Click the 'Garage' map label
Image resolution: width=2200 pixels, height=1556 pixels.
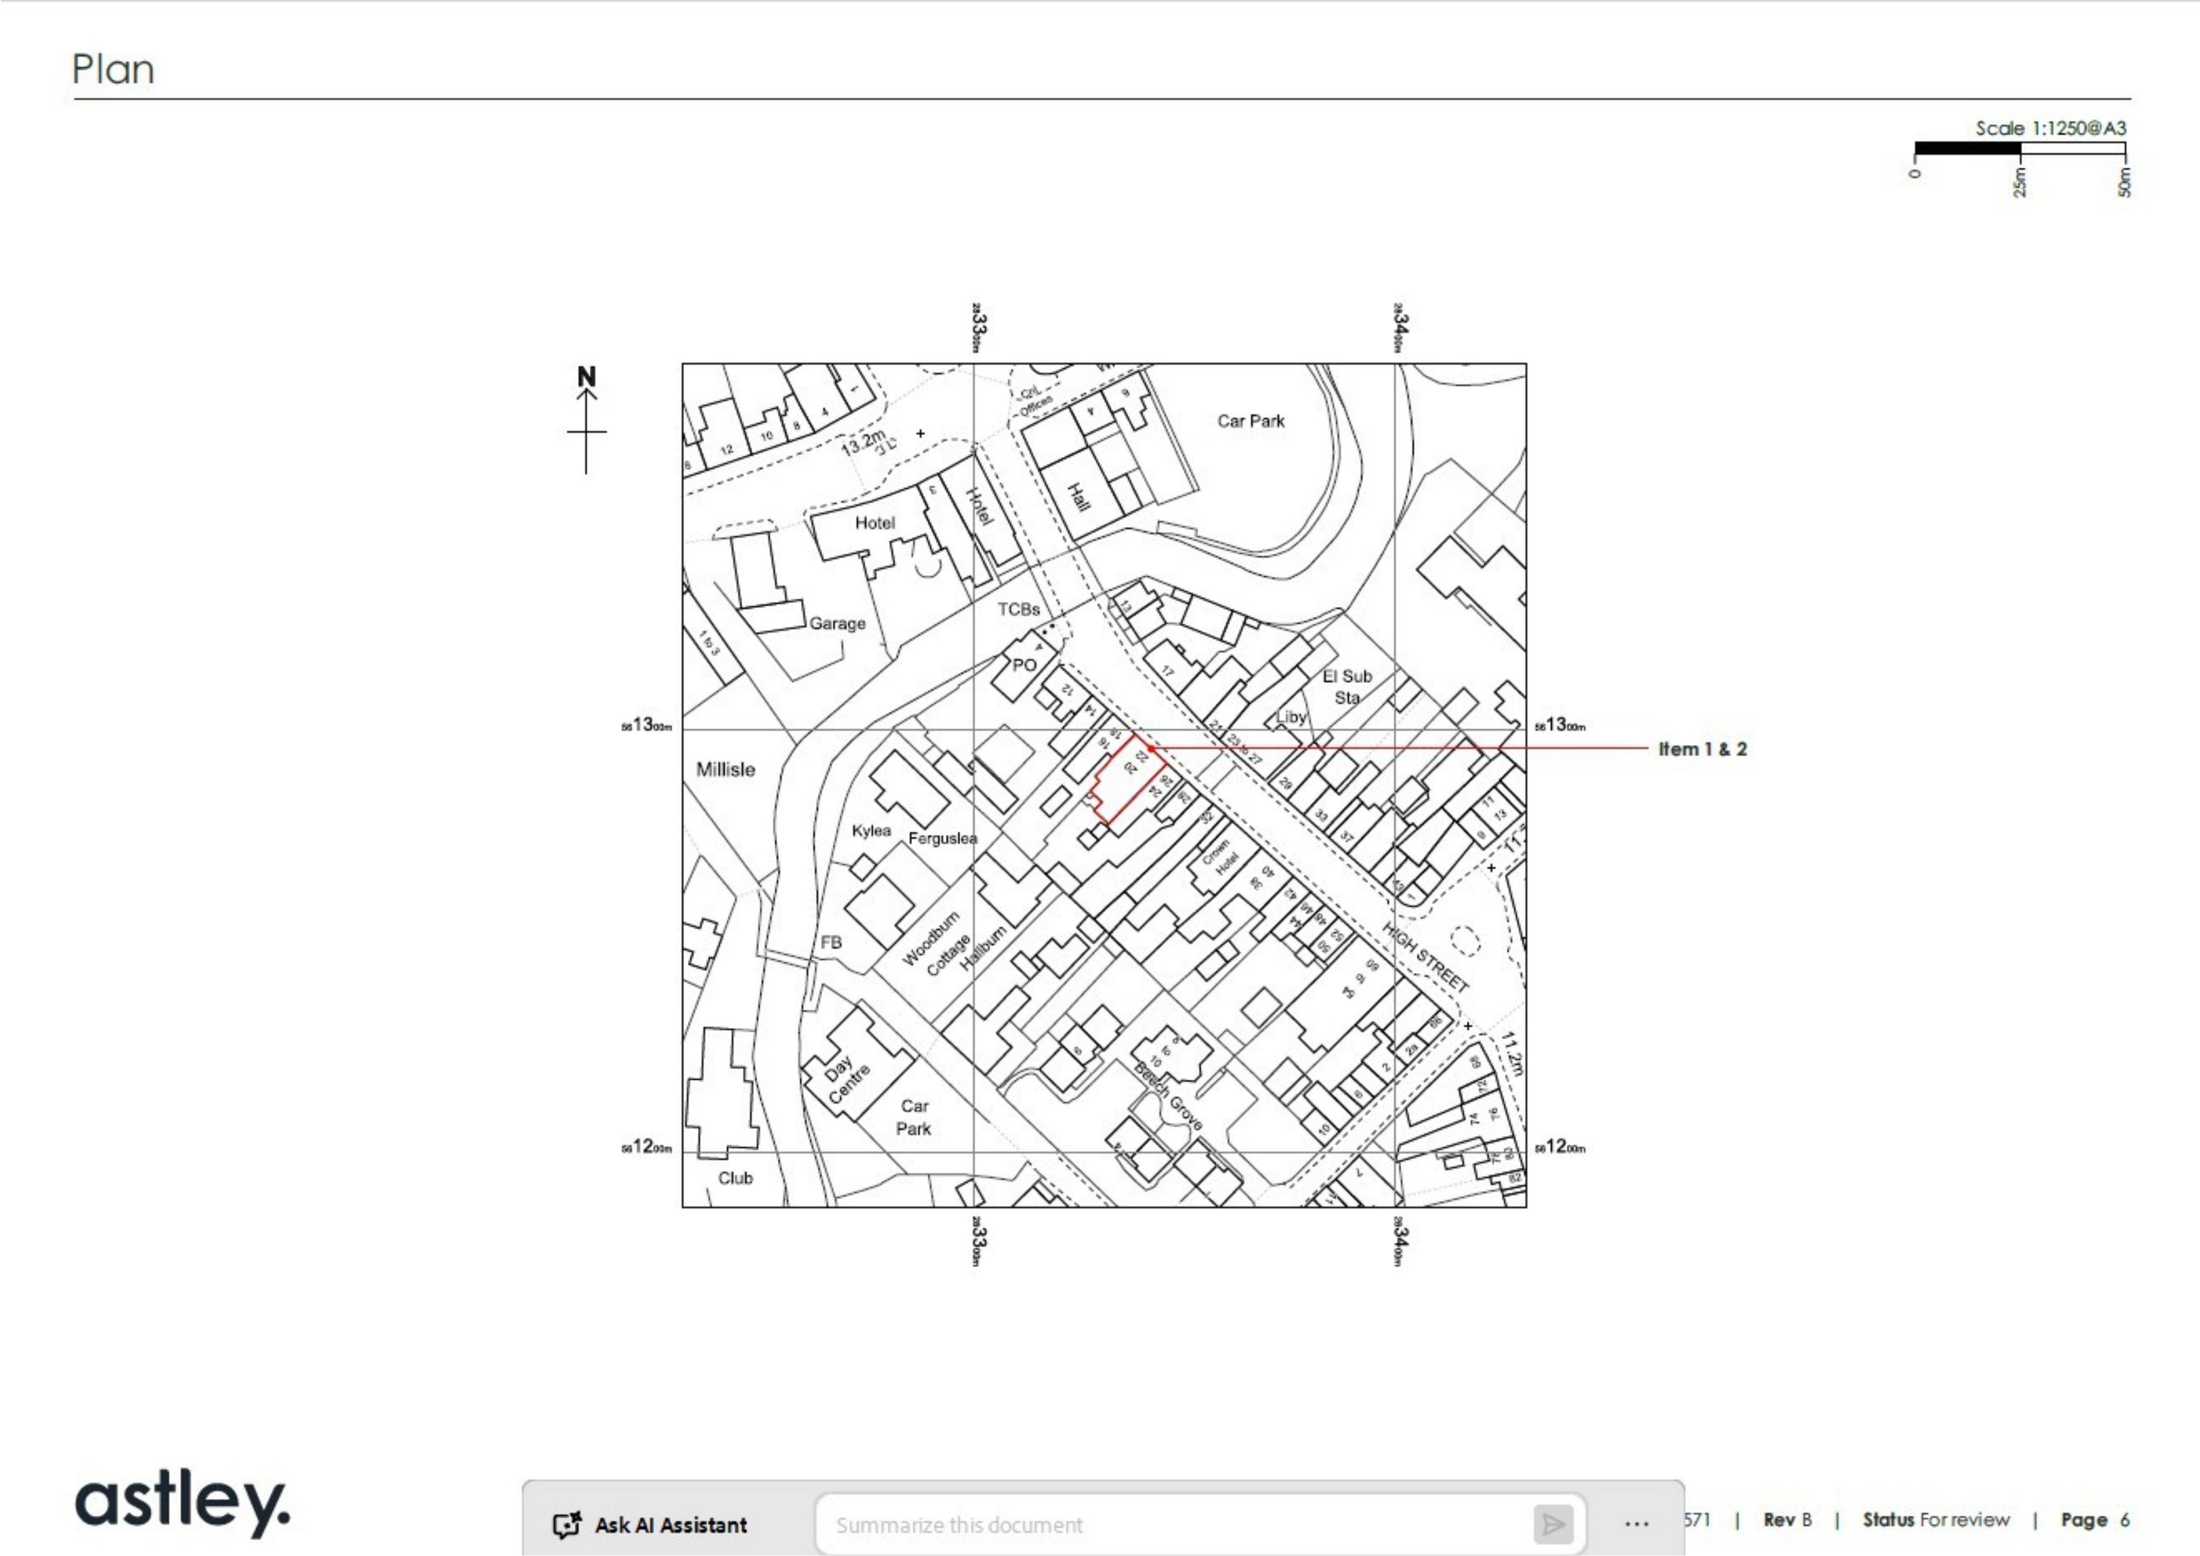[837, 624]
